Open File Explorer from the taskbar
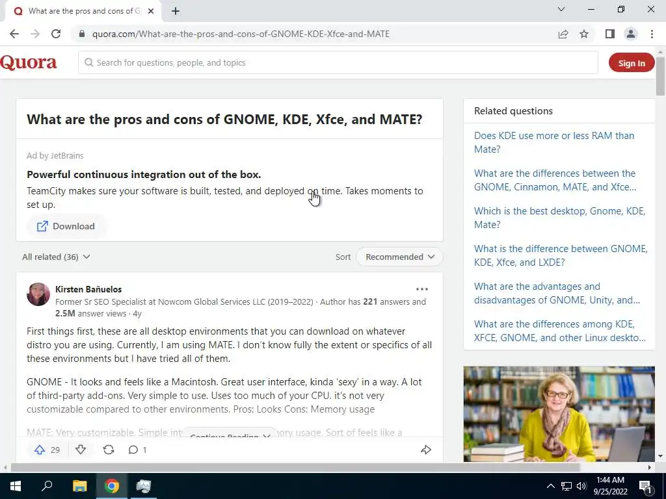The image size is (666, 499). click(79, 486)
